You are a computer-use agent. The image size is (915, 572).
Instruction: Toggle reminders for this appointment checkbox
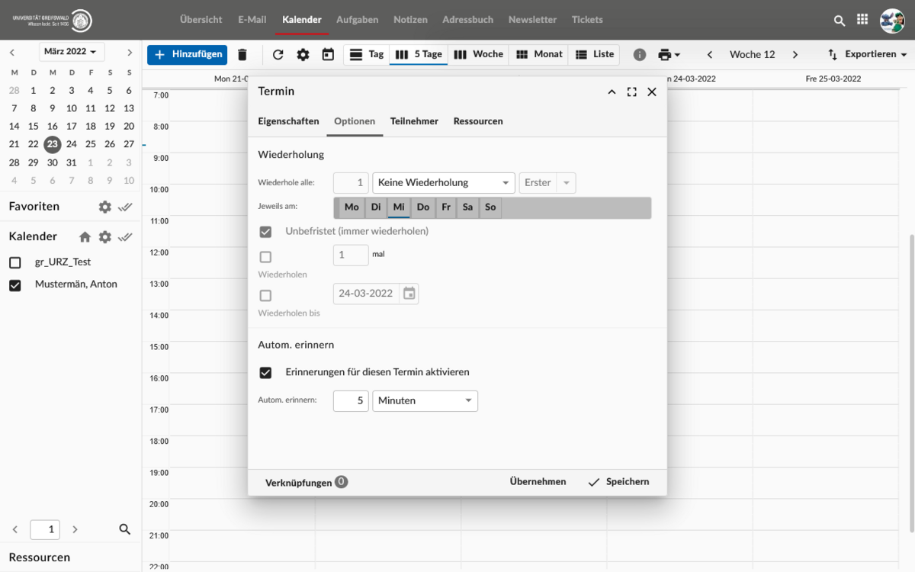265,372
